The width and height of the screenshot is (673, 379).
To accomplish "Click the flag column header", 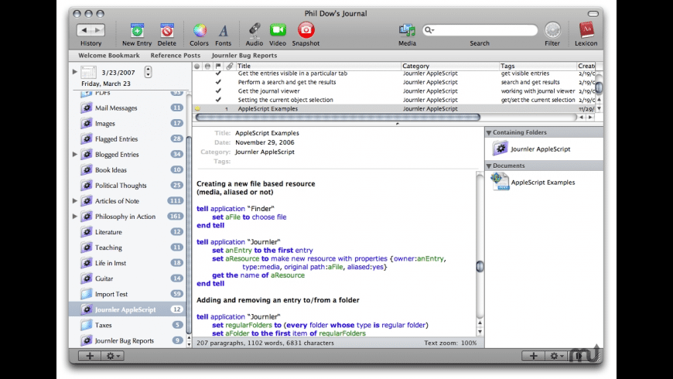I will pyautogui.click(x=218, y=66).
